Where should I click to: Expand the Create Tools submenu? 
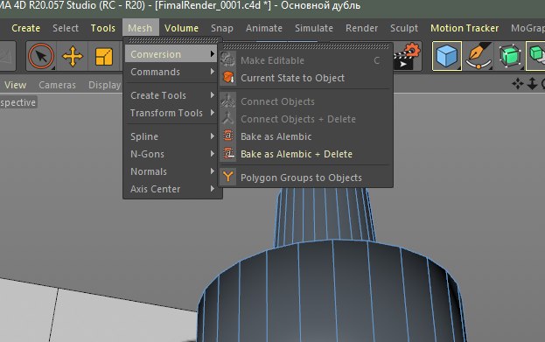(x=171, y=95)
